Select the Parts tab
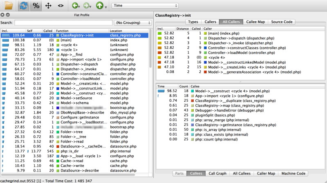 [x=179, y=174]
